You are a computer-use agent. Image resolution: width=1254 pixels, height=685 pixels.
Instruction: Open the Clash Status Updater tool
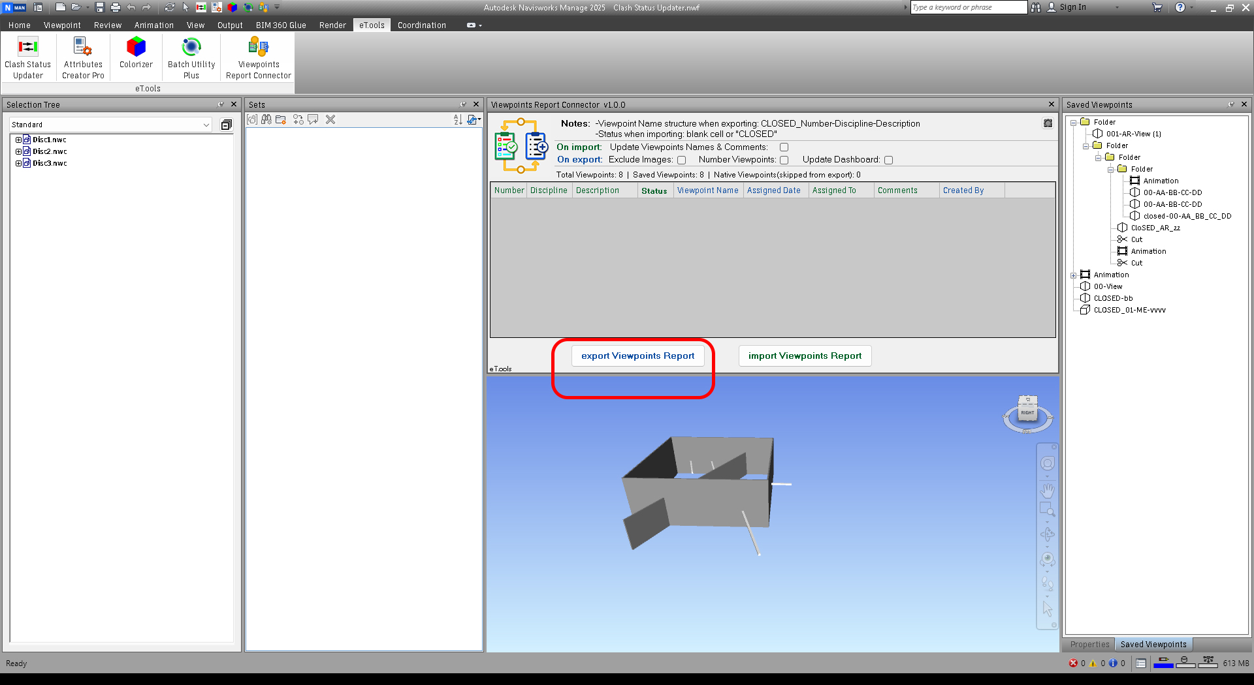point(27,57)
